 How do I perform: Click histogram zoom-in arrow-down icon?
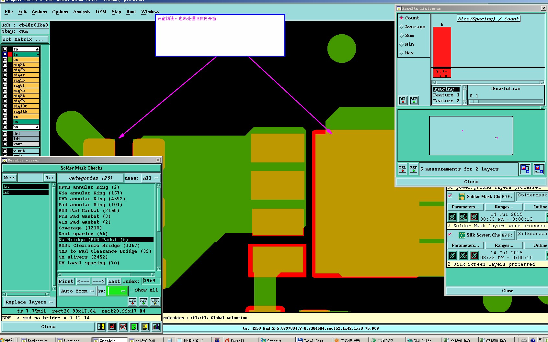point(525,169)
